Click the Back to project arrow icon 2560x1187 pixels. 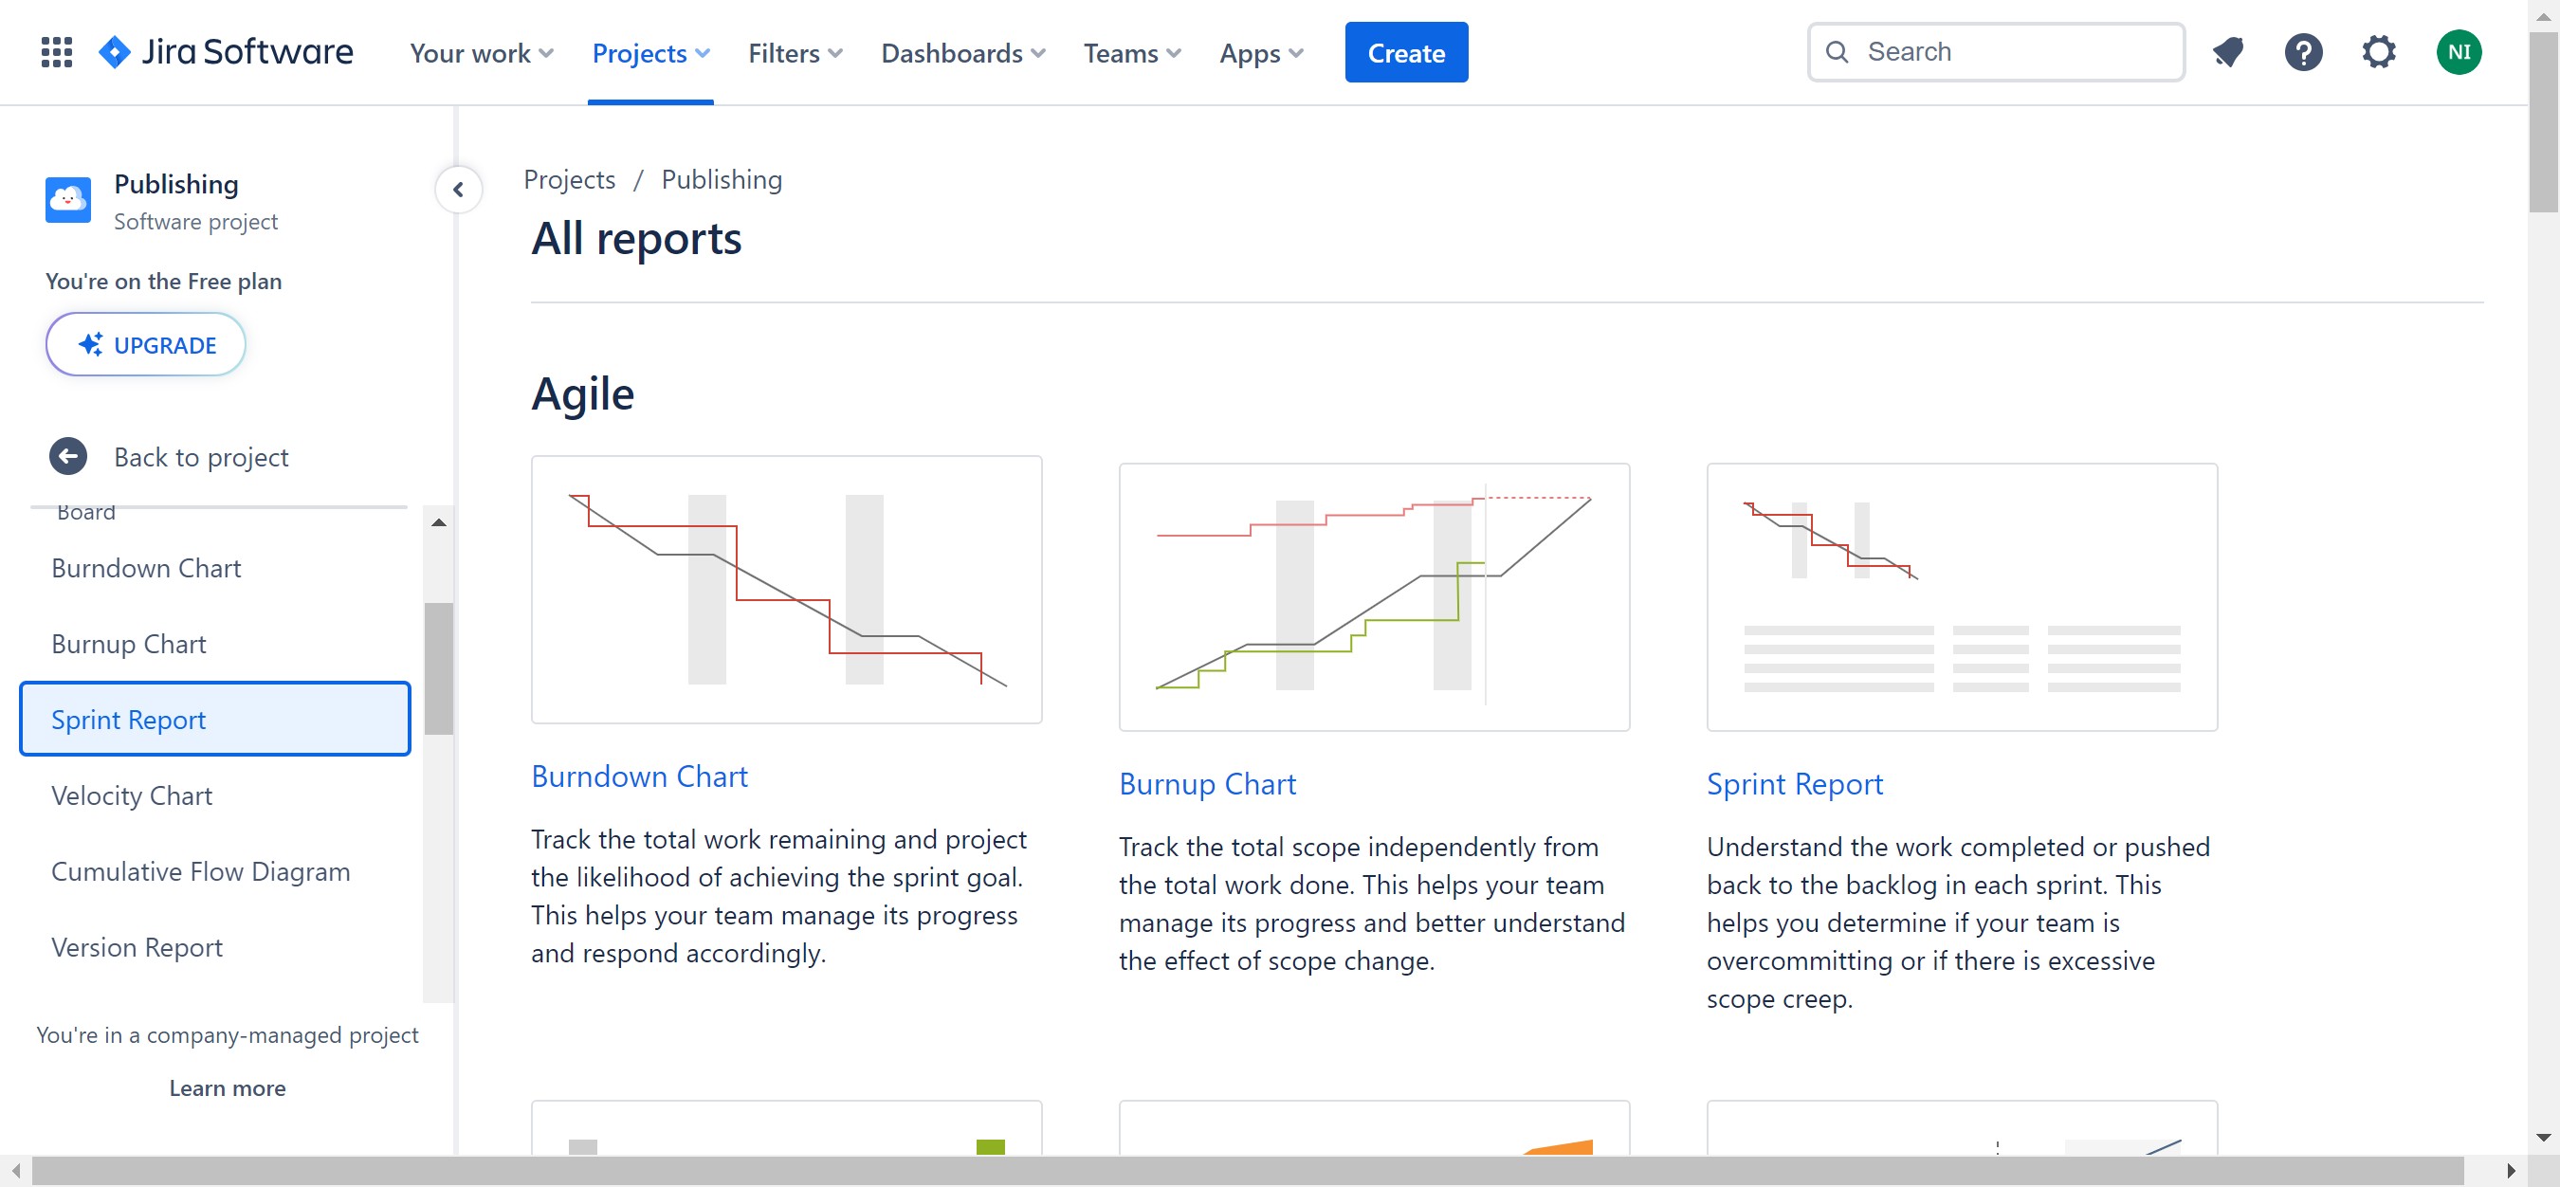67,457
